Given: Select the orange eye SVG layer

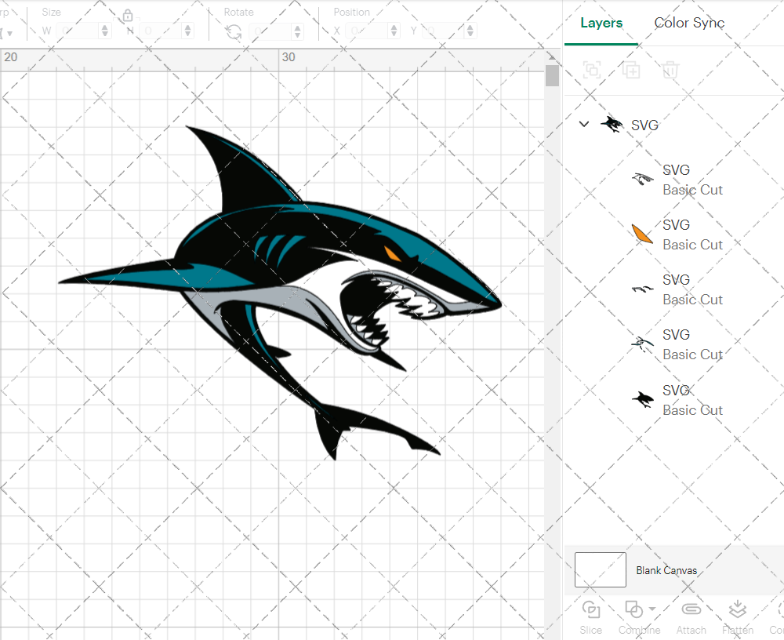Looking at the screenshot, I should [643, 235].
